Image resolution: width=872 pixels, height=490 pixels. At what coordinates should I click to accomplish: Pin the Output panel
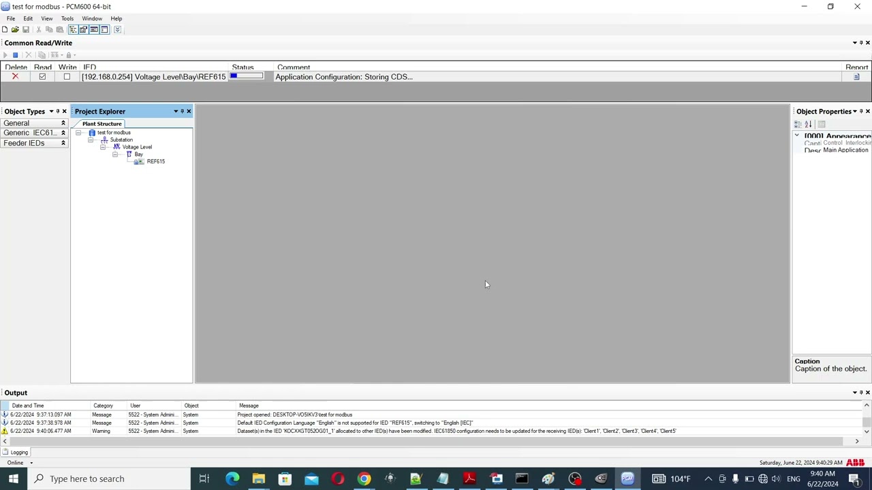861,393
